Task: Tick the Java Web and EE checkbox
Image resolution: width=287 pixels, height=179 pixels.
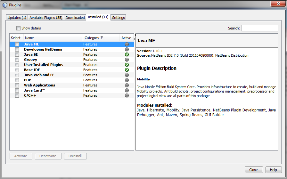Action: [x=17, y=75]
